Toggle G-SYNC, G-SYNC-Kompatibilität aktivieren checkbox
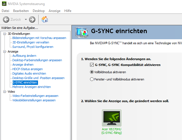 (x=92, y=65)
